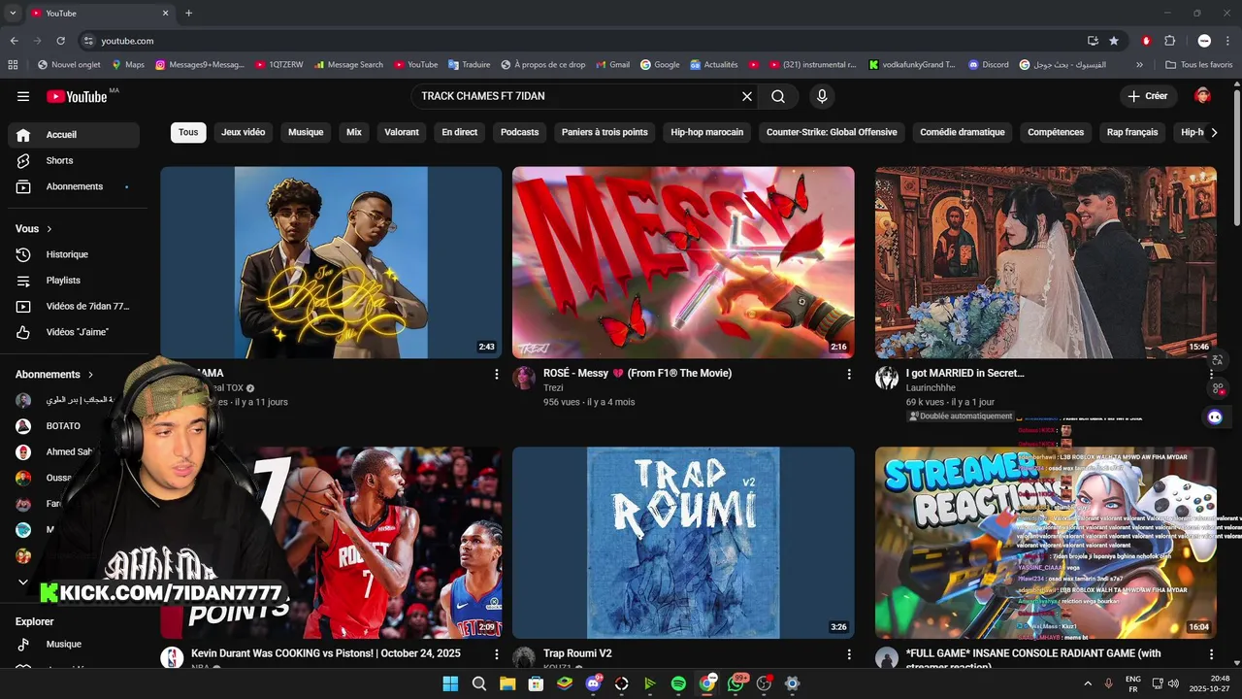Open Vidéos "J'aime" in sidebar

coord(74,332)
